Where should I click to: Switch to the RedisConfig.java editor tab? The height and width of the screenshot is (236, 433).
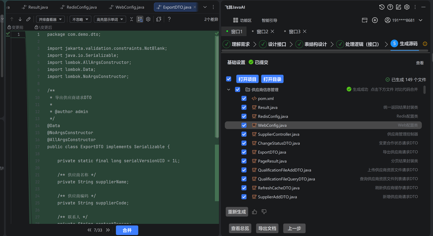pyautogui.click(x=78, y=7)
